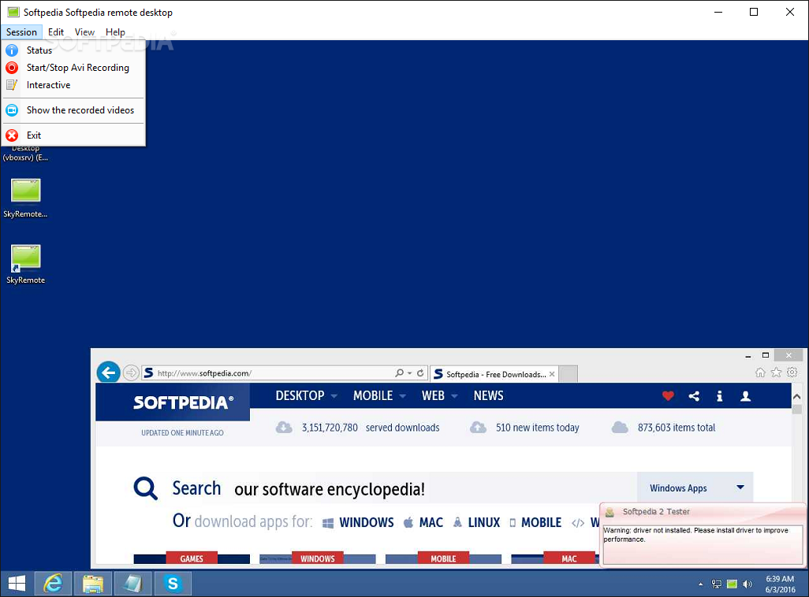Image resolution: width=809 pixels, height=597 pixels.
Task: Open the Skype taskbar icon
Action: (x=173, y=584)
